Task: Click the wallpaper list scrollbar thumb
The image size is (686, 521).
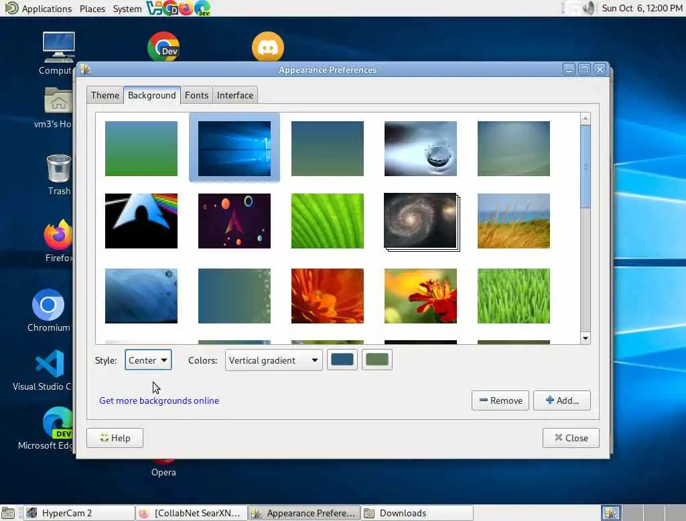Action: pyautogui.click(x=586, y=167)
